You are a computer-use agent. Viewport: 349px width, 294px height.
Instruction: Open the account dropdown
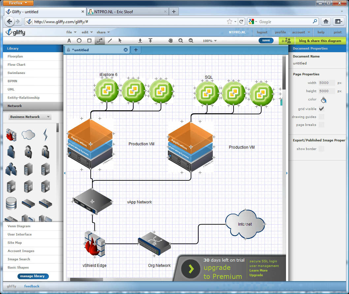pyautogui.click(x=301, y=32)
